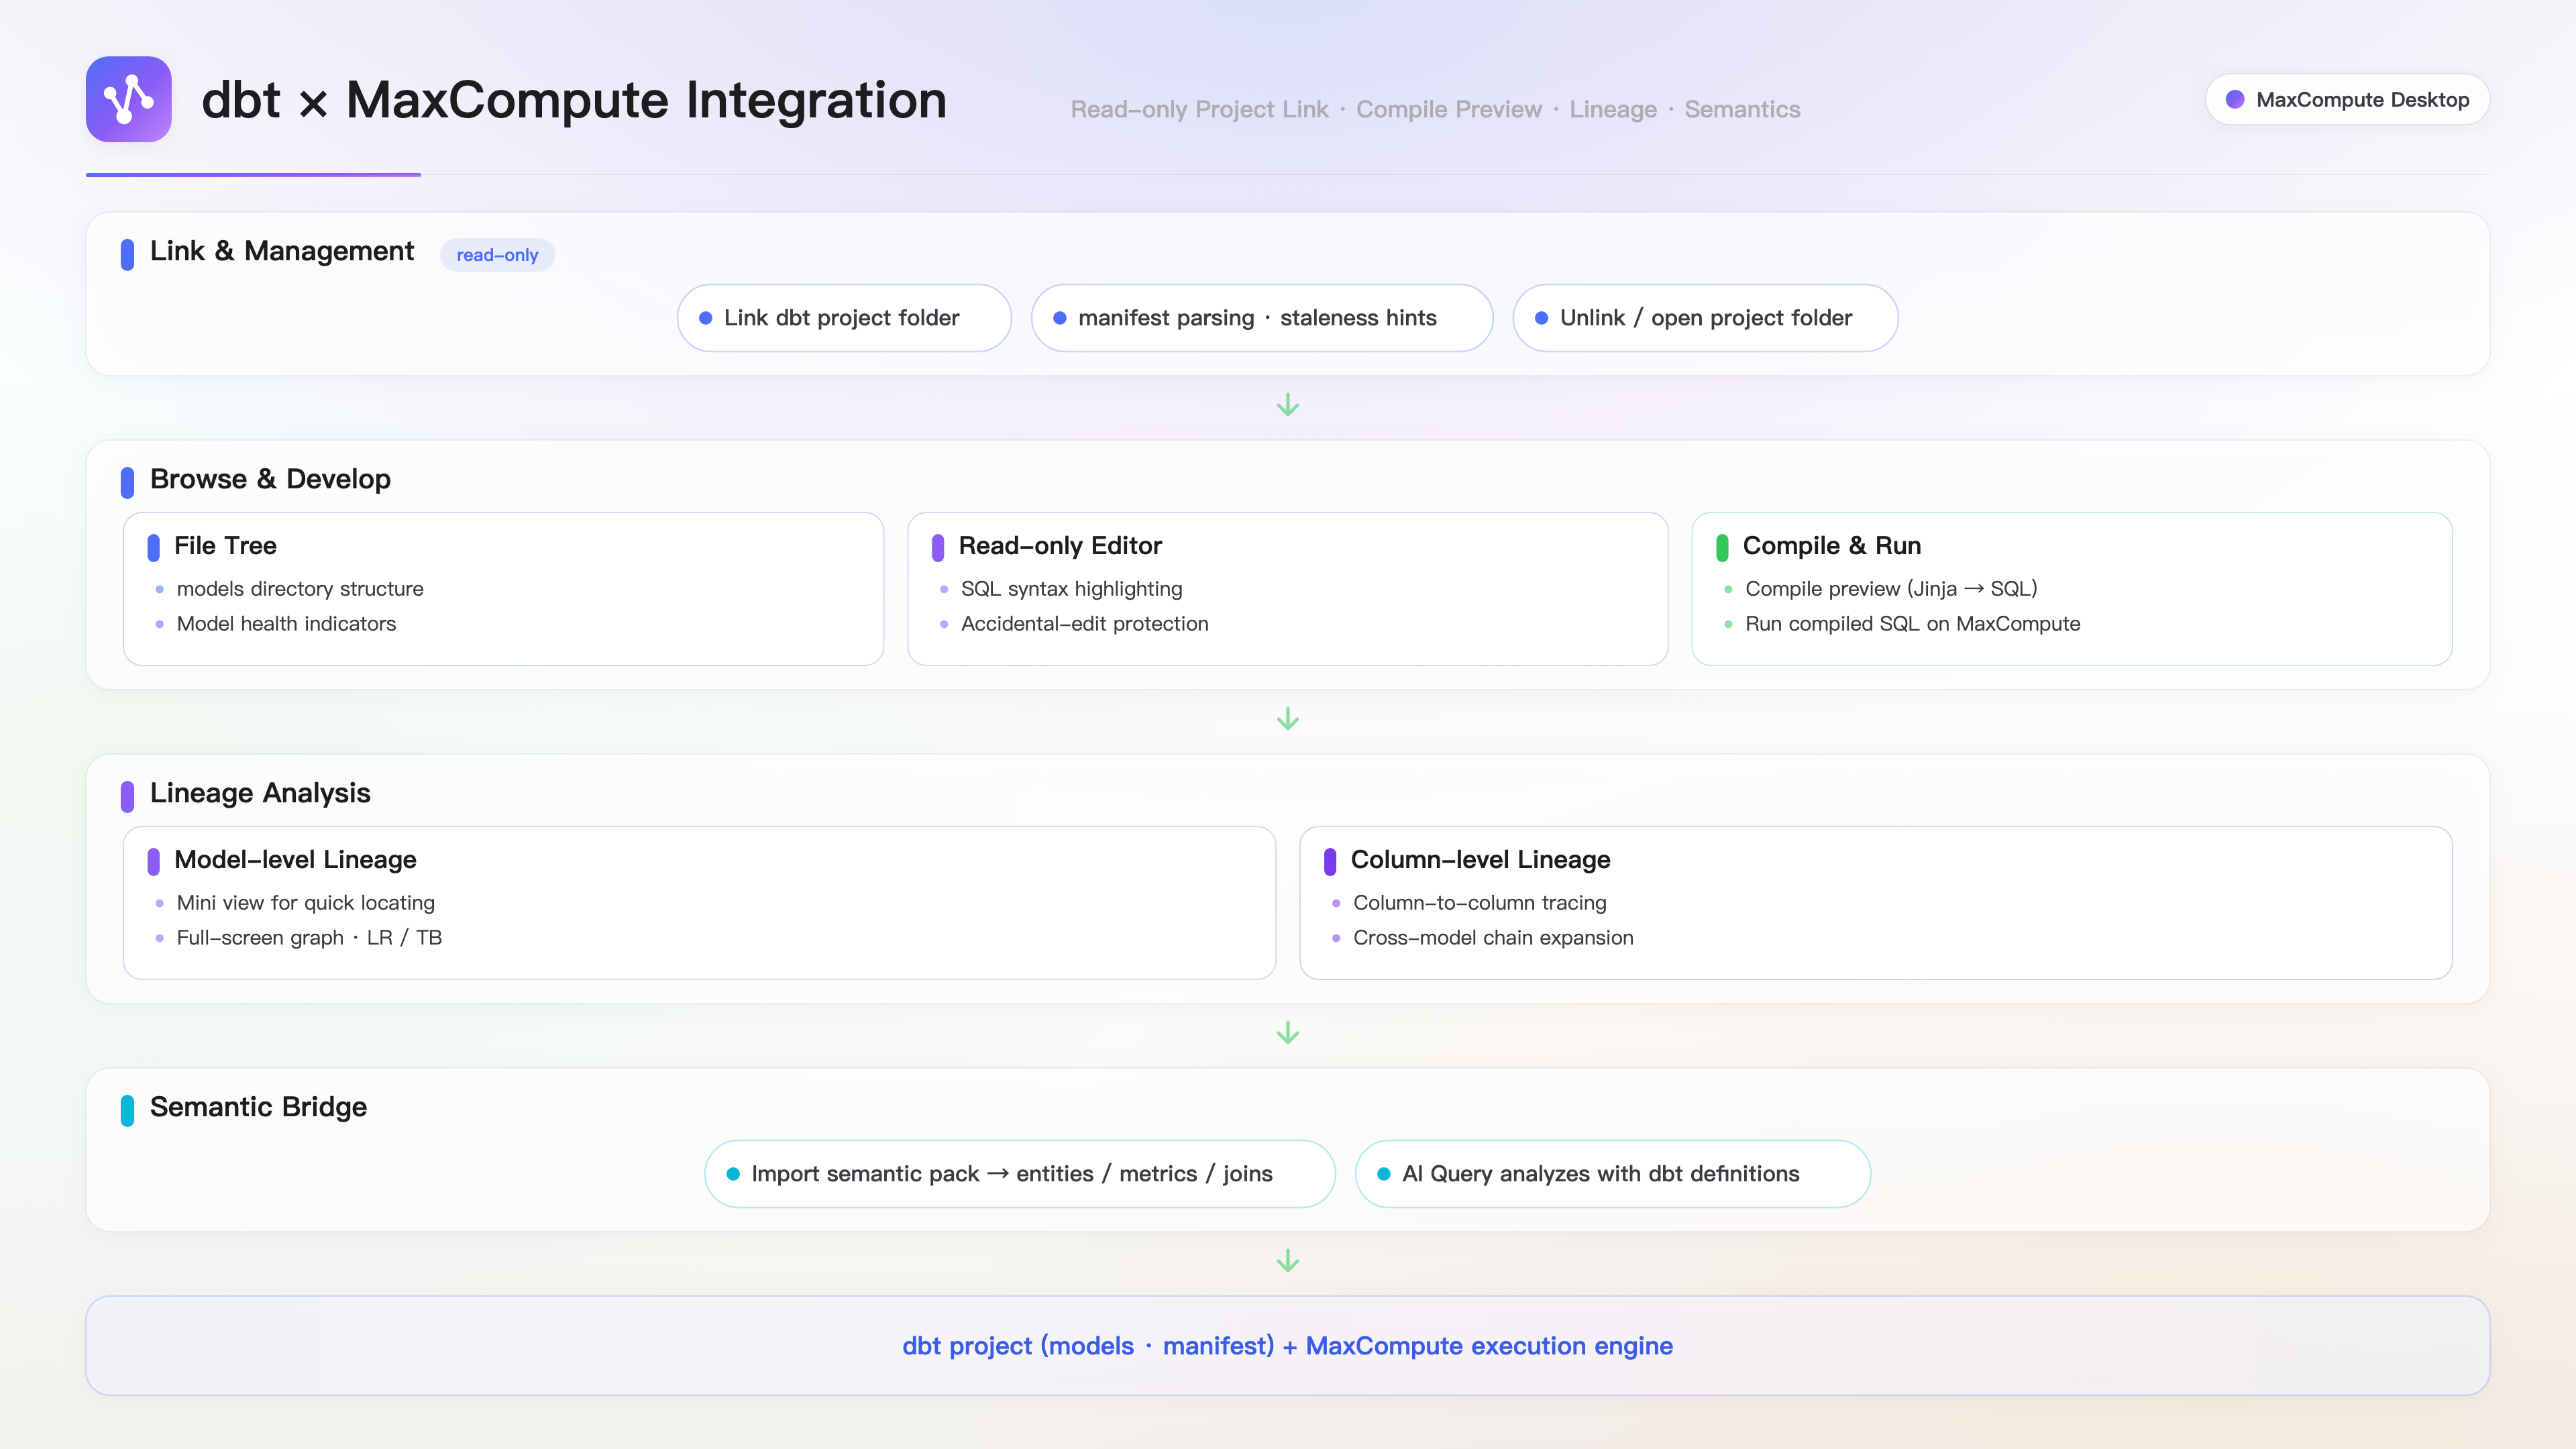
Task: Open the Read-only Editor card title
Action: pyautogui.click(x=1060, y=546)
